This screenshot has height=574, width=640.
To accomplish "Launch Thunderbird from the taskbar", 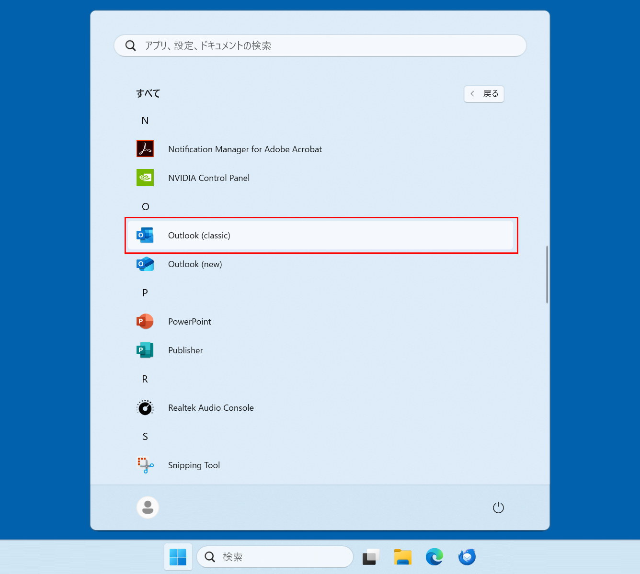I will click(467, 557).
